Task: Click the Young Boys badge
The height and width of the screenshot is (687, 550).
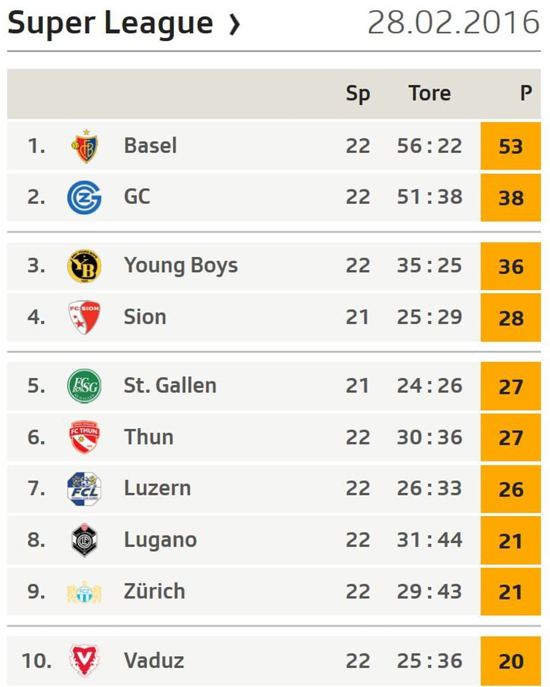Action: [84, 265]
